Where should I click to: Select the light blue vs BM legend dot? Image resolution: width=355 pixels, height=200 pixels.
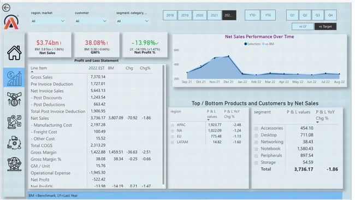[263, 44]
